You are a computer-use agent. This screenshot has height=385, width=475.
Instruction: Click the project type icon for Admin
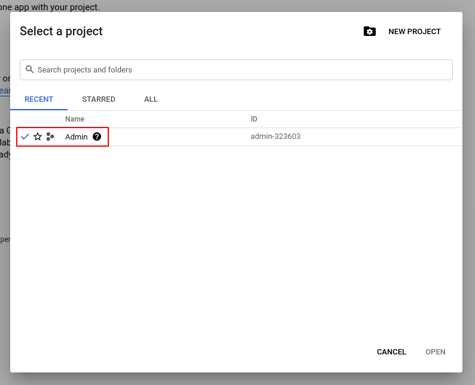point(50,137)
